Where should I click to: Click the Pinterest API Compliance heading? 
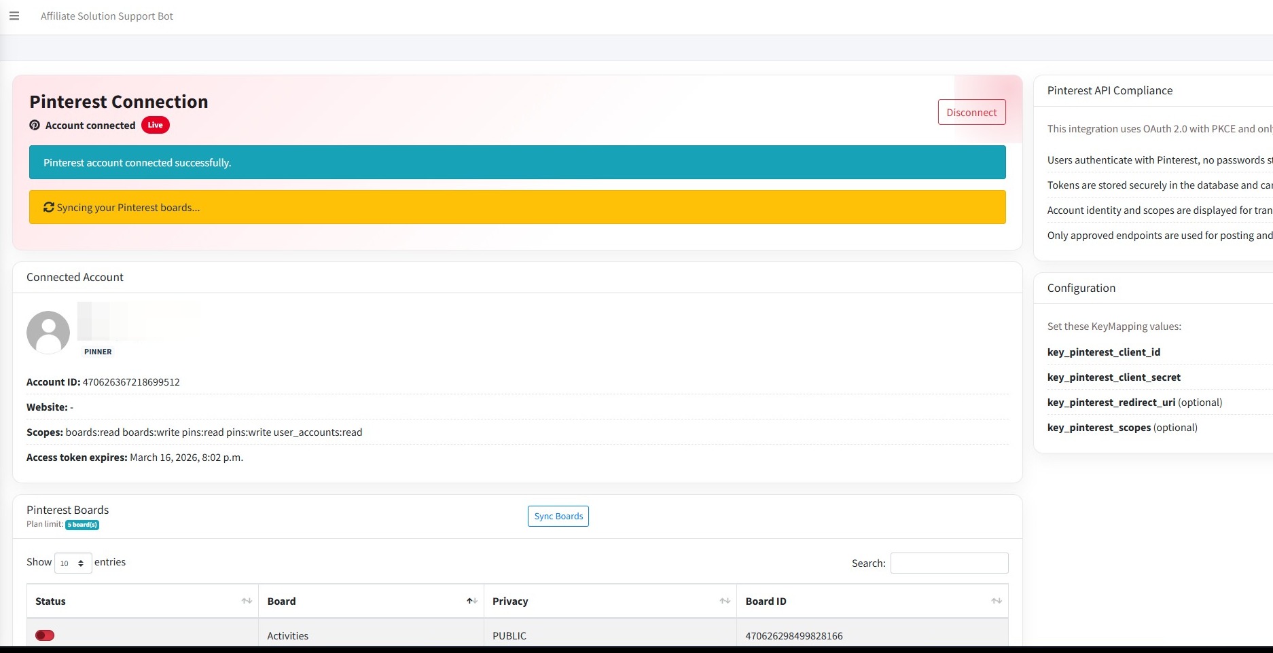[x=1110, y=90]
